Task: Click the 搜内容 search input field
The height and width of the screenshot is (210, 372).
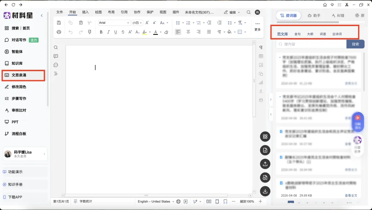Action: click(x=311, y=44)
